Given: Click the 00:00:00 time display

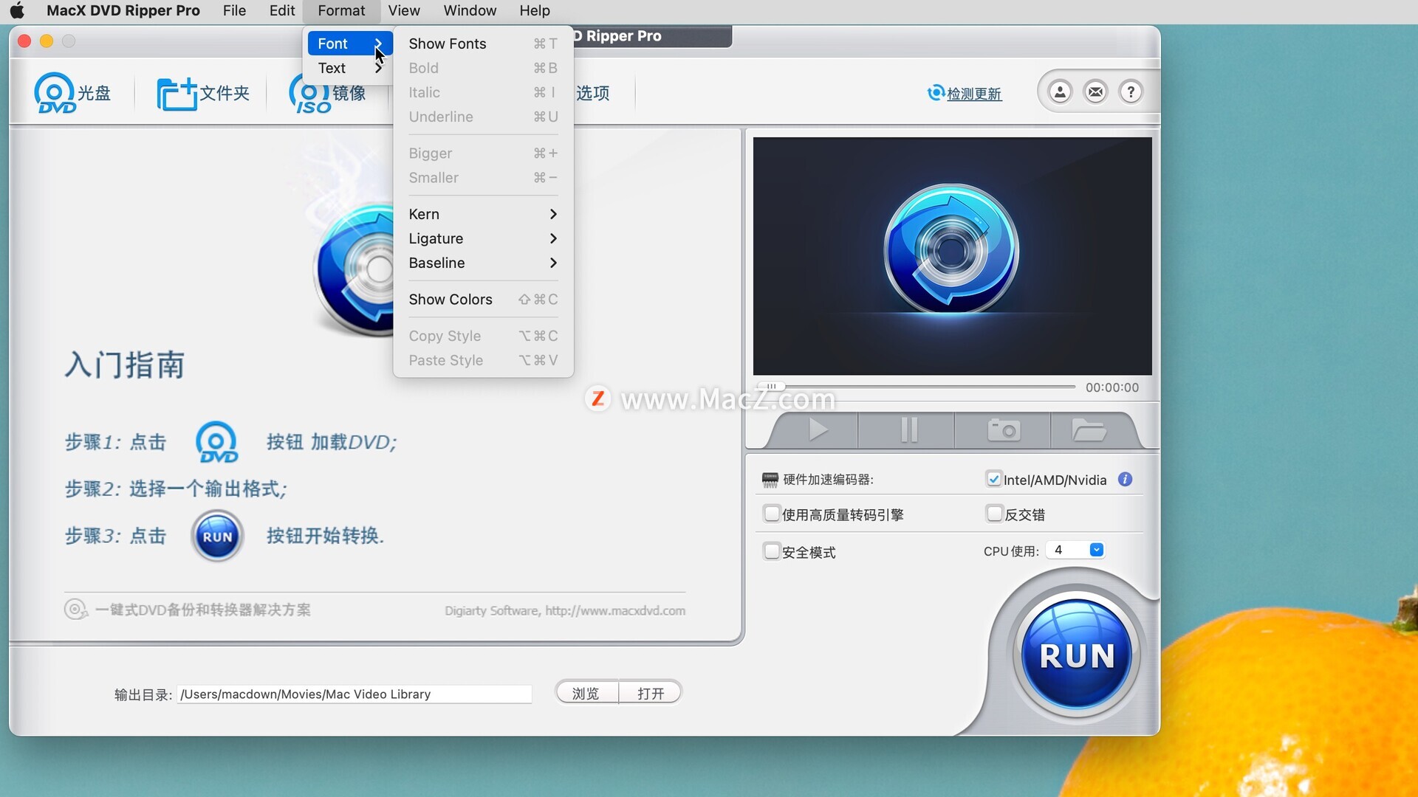Looking at the screenshot, I should click(1112, 387).
